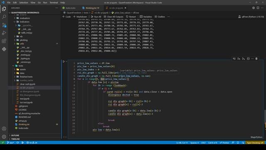Click Clear All Outputs
This screenshot has height=150, width=266.
113,17
